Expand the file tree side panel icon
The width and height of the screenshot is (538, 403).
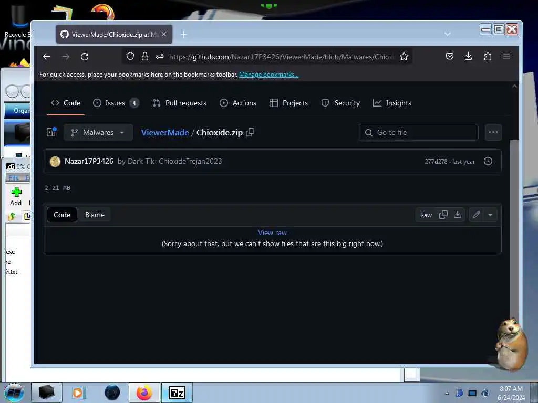[x=51, y=132]
